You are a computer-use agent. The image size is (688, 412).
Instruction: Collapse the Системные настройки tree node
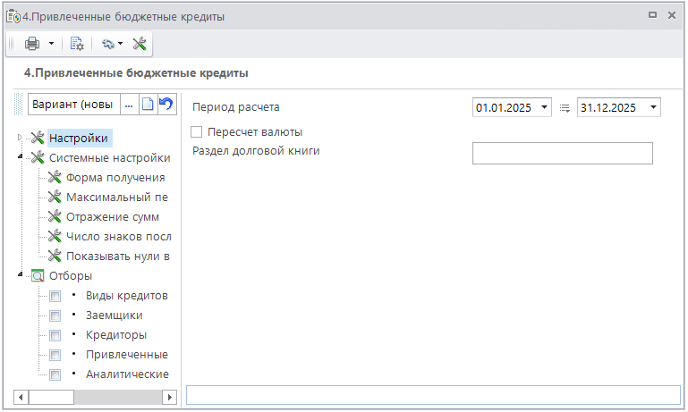pyautogui.click(x=21, y=158)
